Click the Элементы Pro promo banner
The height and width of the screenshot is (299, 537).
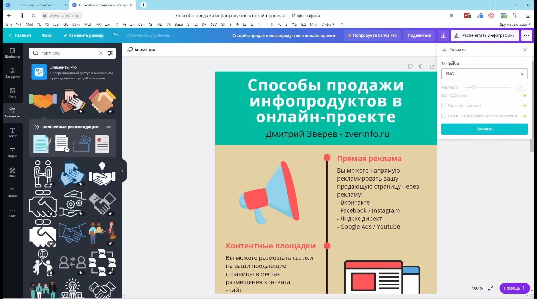click(72, 72)
